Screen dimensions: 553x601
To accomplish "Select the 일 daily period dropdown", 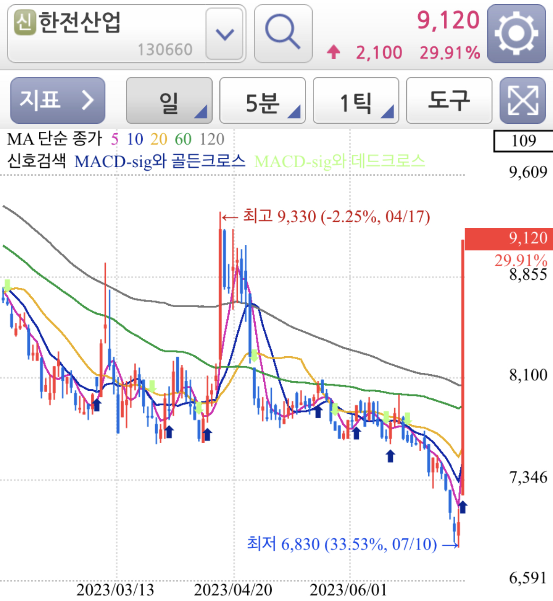I will pyautogui.click(x=169, y=101).
